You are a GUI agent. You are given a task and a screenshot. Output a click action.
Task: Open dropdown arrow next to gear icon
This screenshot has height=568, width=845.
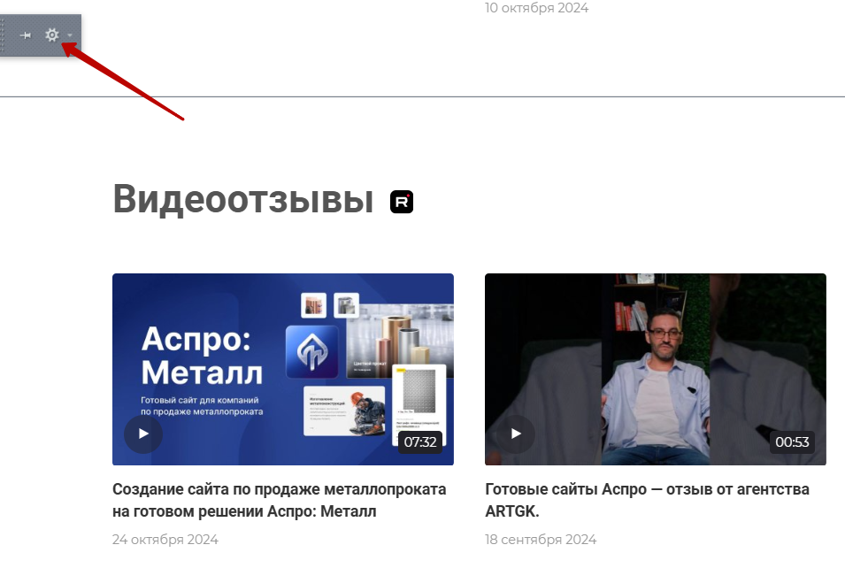[70, 35]
